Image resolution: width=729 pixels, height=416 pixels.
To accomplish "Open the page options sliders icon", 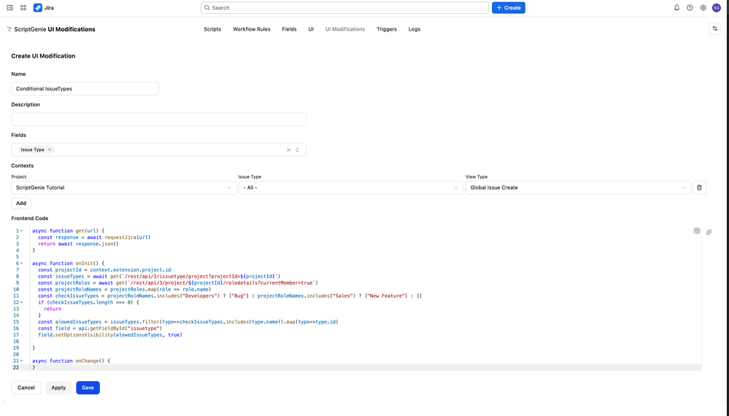I will pos(715,29).
